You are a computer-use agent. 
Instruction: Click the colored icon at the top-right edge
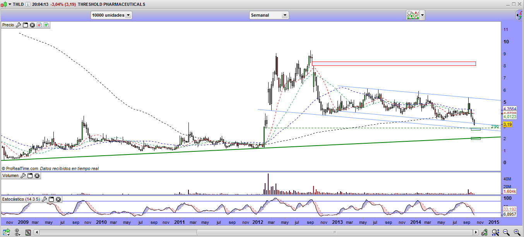(520, 15)
